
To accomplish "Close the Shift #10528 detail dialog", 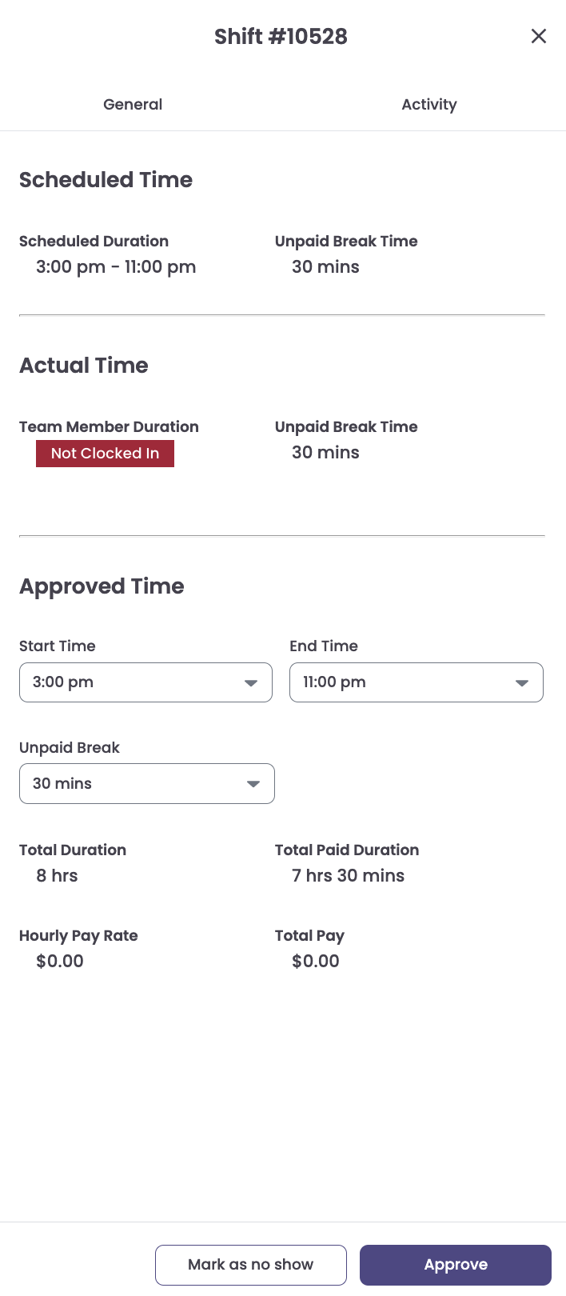I will tap(539, 36).
